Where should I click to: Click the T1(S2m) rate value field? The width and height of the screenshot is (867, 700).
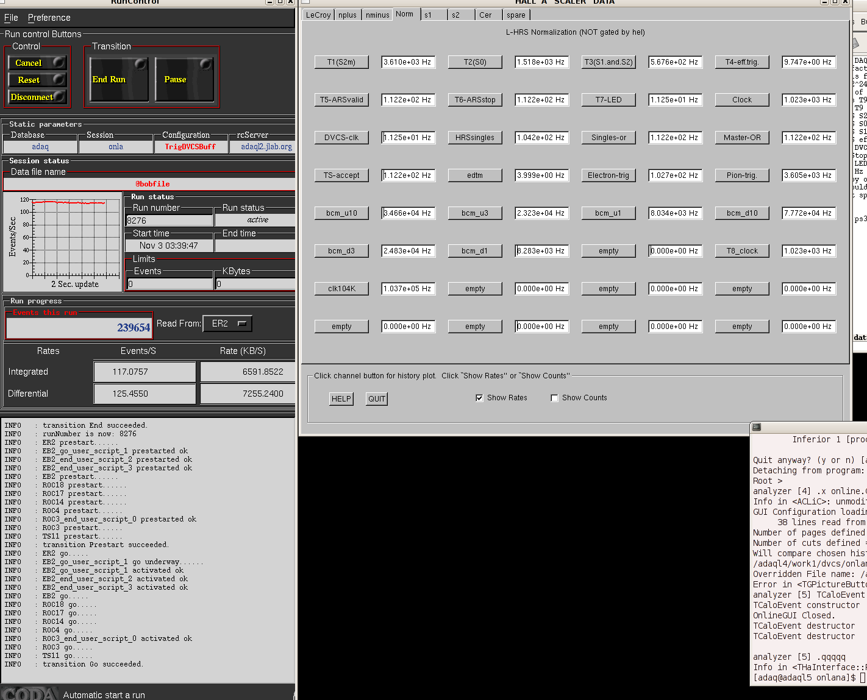408,62
